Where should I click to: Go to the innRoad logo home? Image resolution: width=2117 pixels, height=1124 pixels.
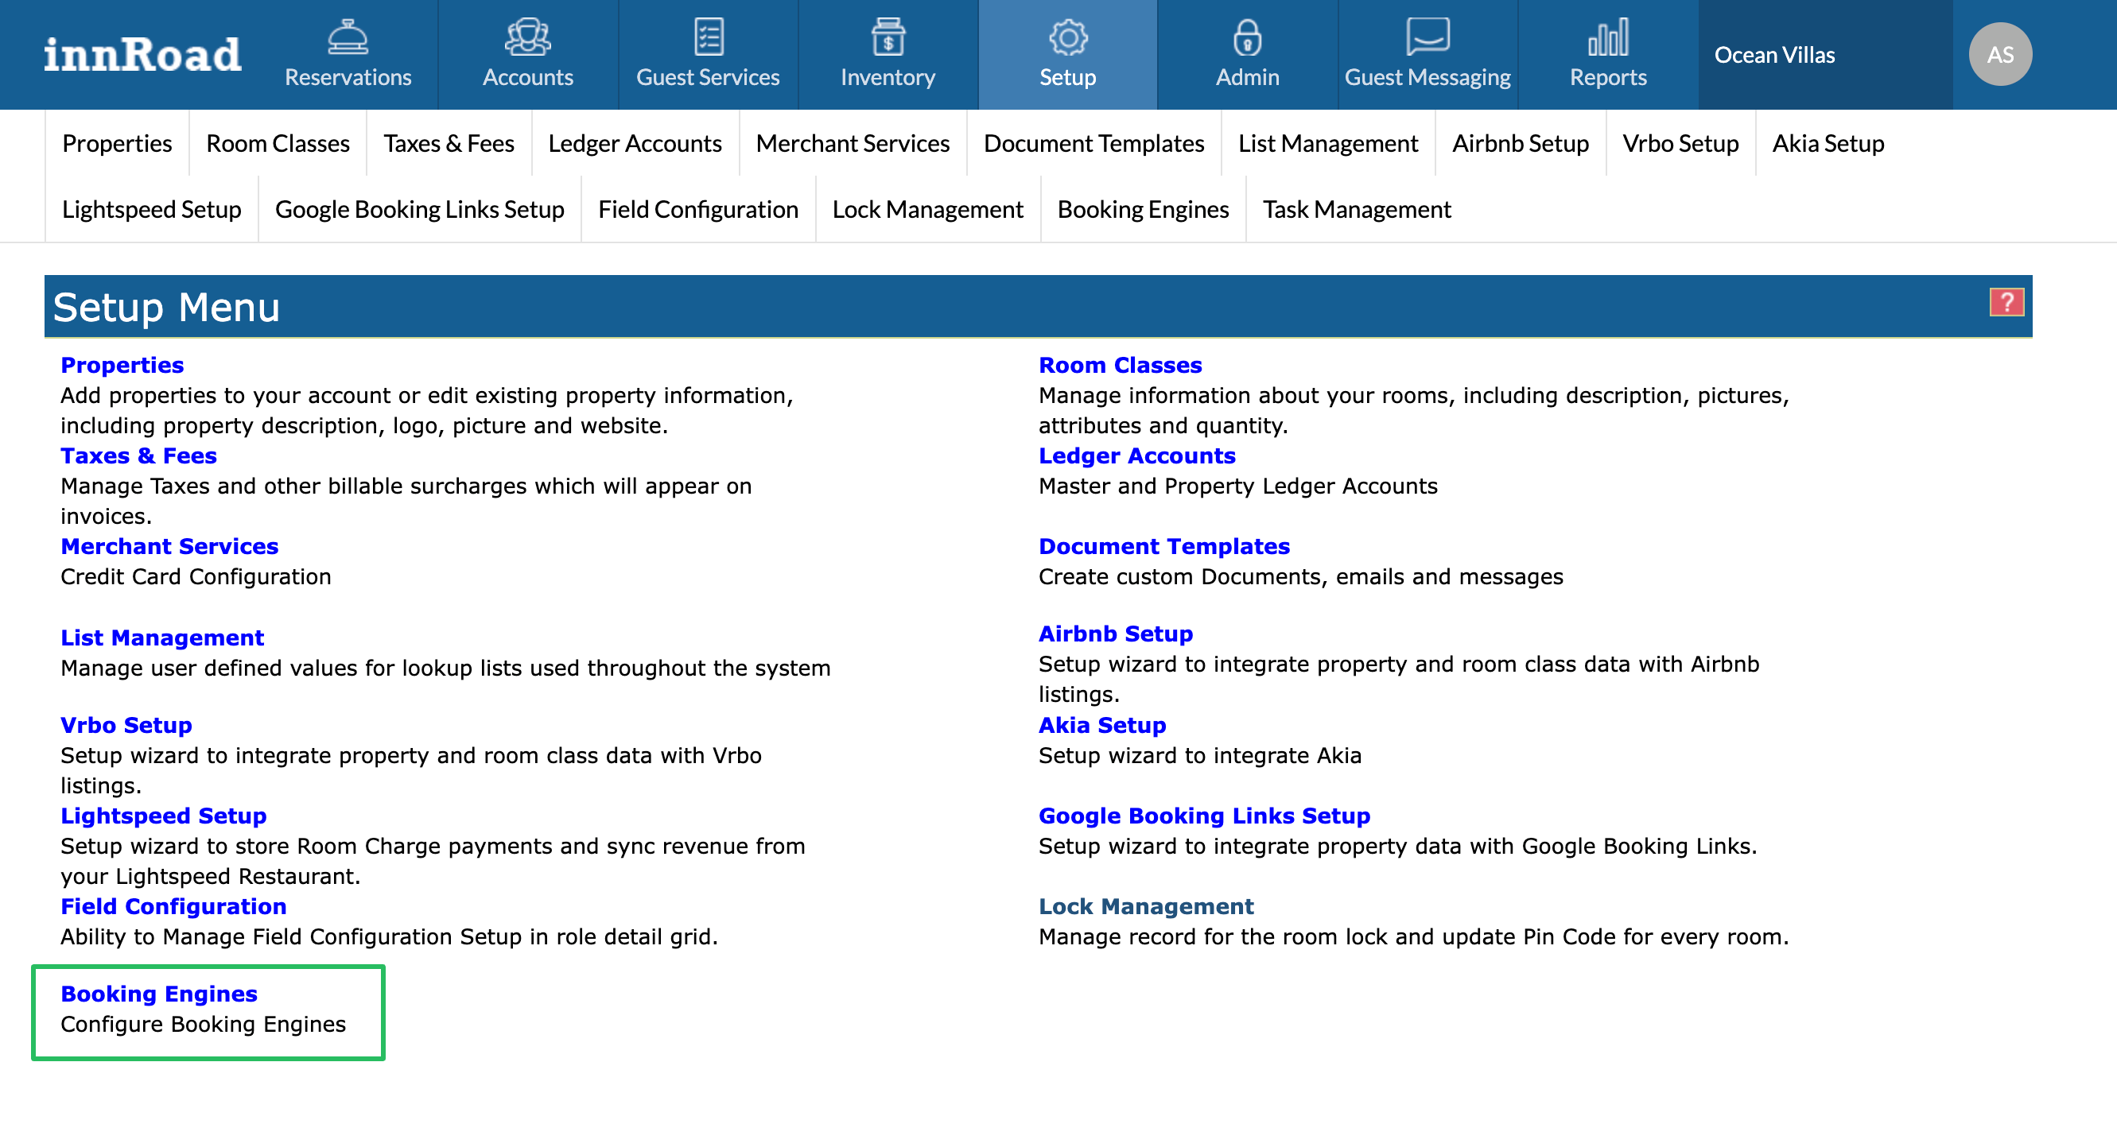[142, 55]
